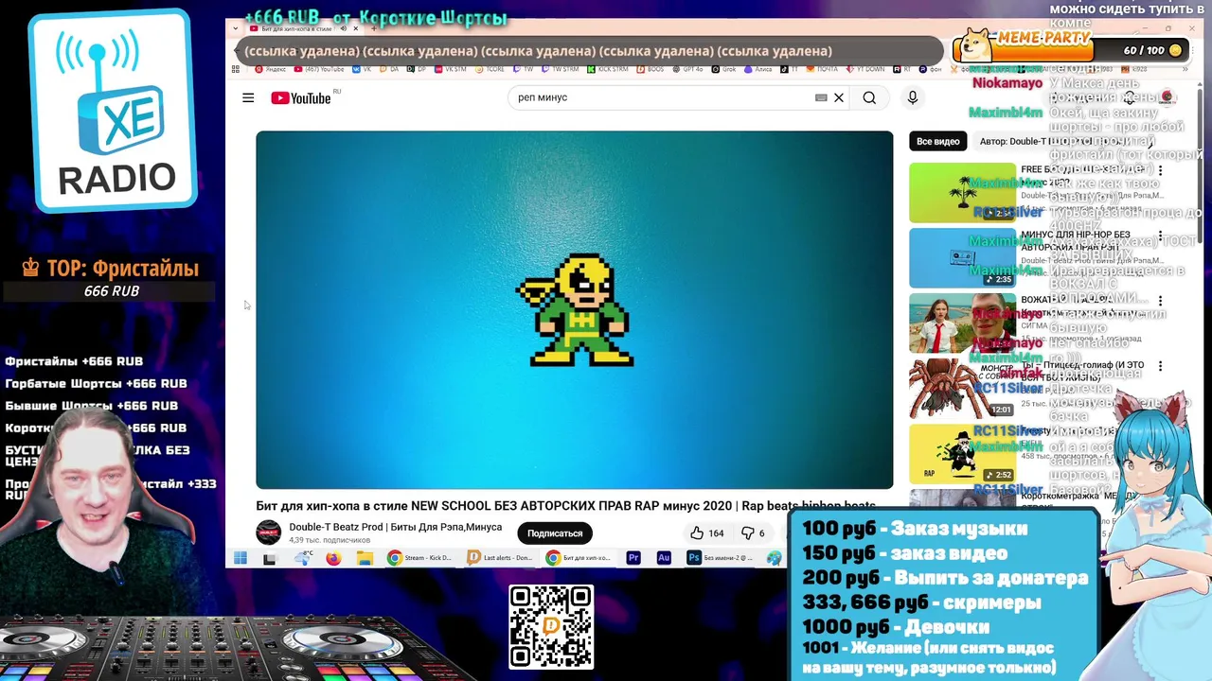
Task: Open the spider МОНСТР thumbnail lasting 12:01
Action: point(962,389)
